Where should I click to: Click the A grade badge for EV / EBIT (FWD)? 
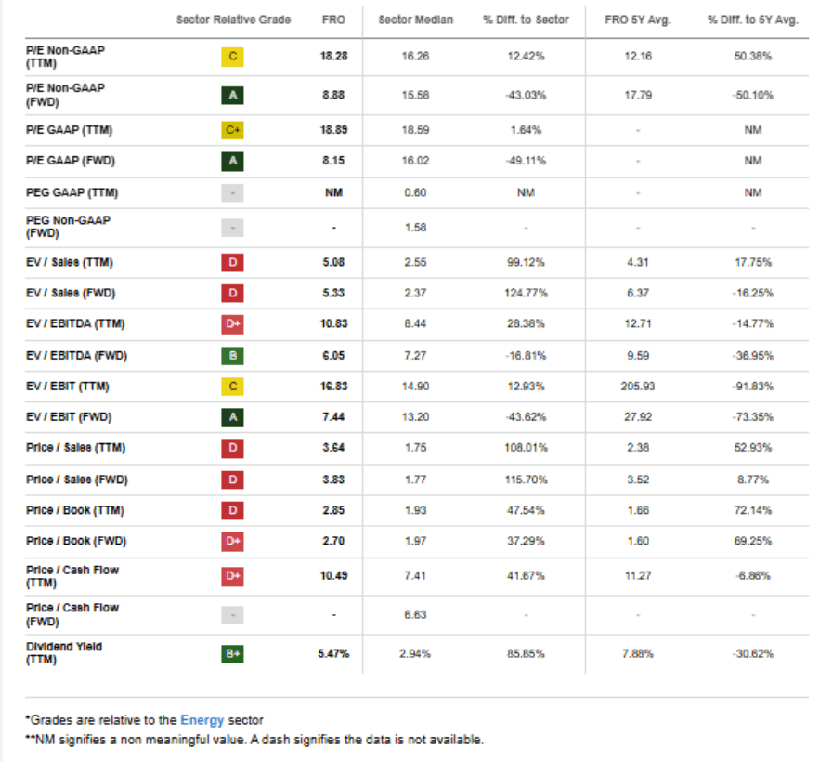(x=232, y=417)
